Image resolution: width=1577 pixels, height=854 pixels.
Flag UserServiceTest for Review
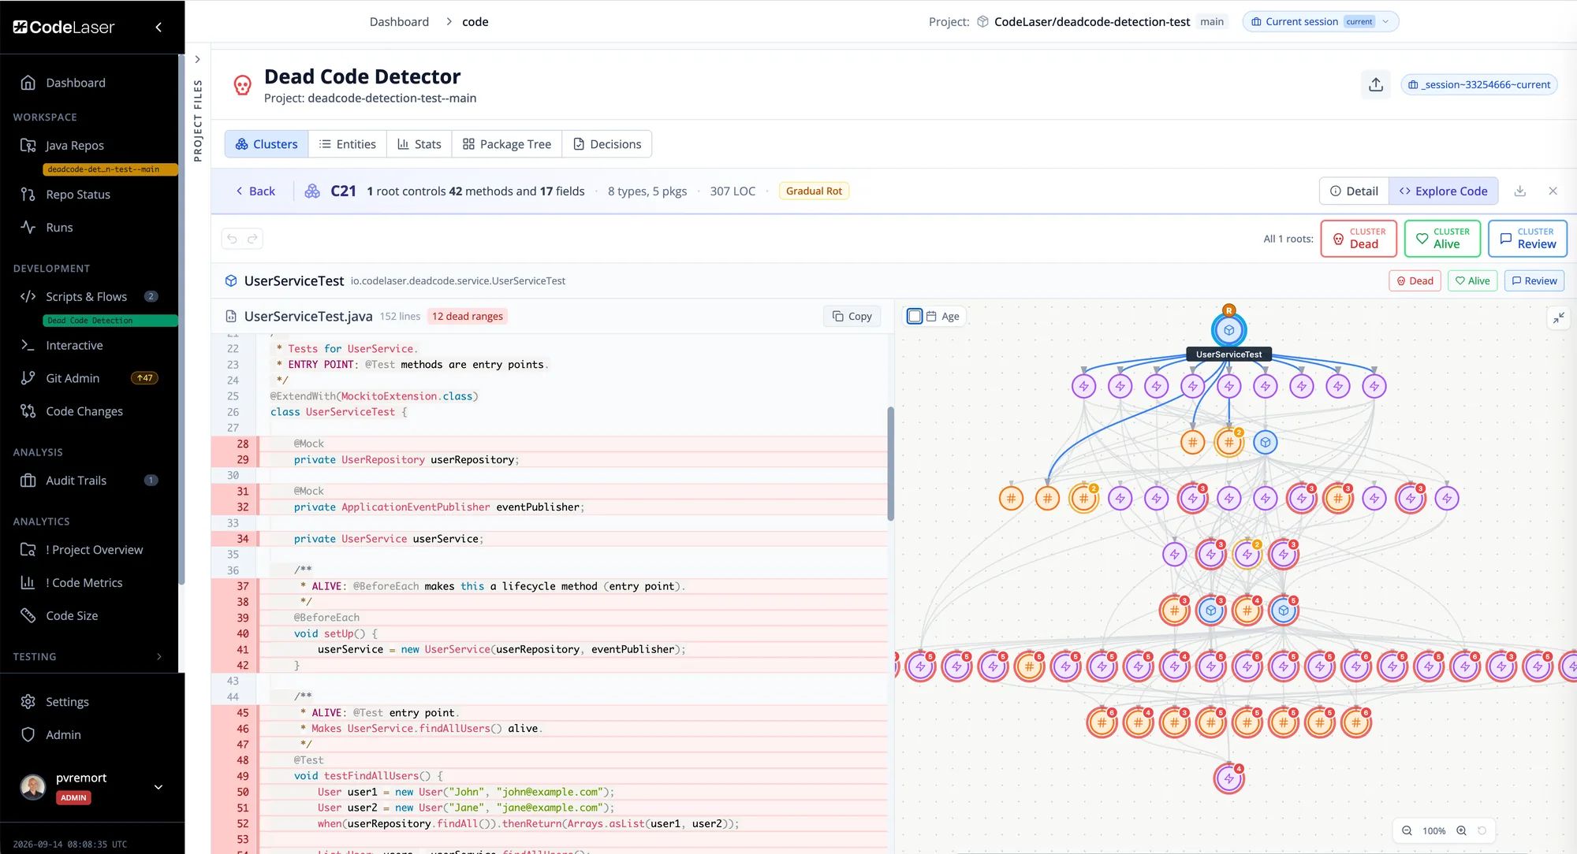(1534, 281)
